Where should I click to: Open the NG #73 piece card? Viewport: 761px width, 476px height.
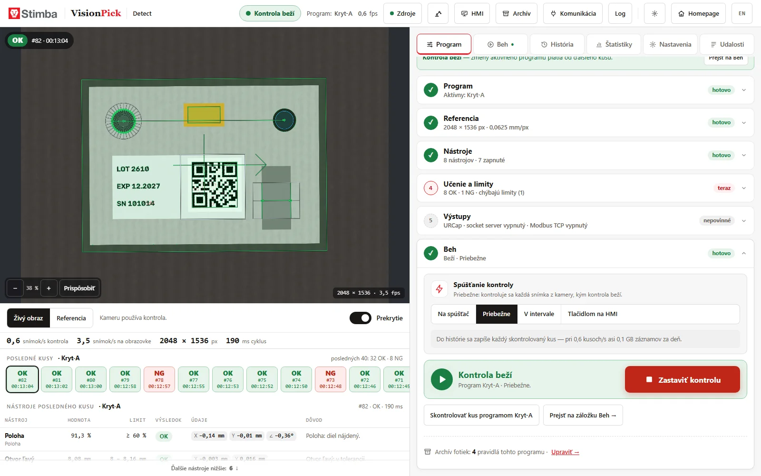click(x=331, y=379)
